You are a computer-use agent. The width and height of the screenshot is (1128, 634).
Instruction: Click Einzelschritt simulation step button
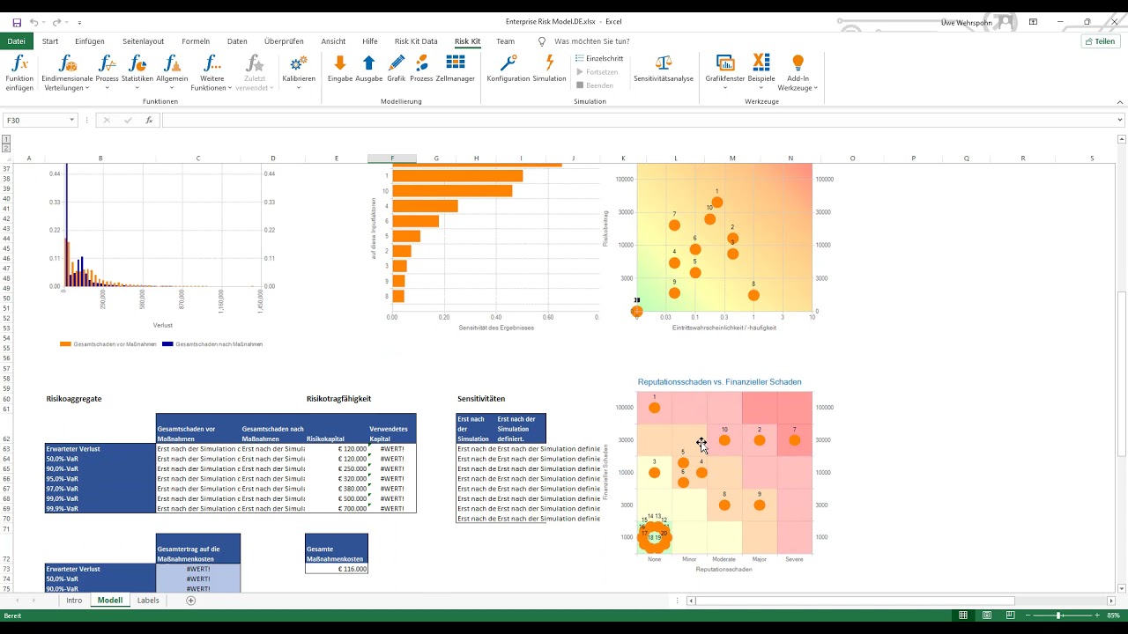[x=599, y=58]
